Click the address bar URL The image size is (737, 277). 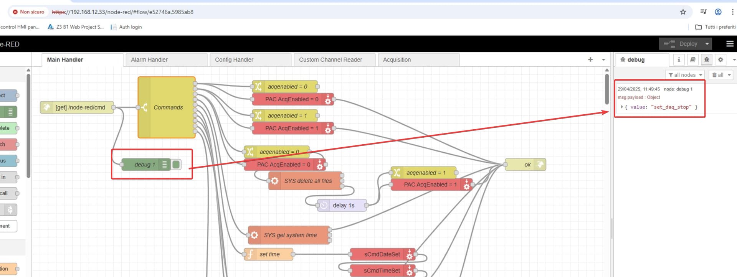(123, 12)
